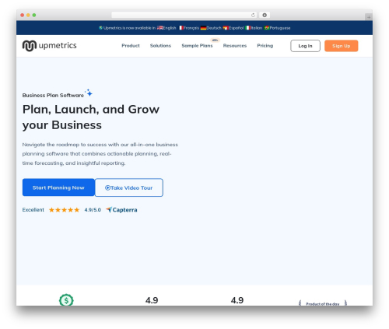Select Portuguese language link
Image resolution: width=389 pixels, height=329 pixels.
pos(277,28)
